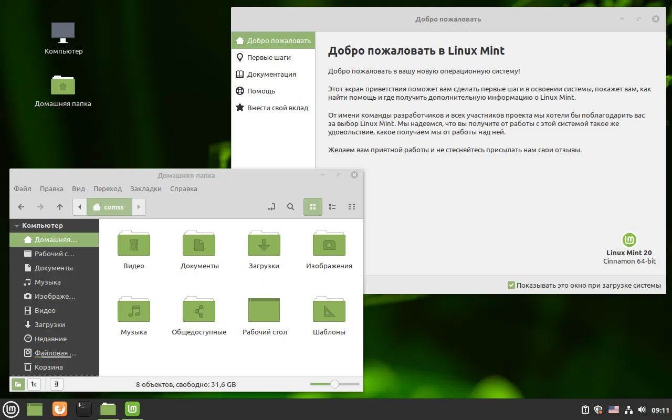Switch to the Первые шаги section

(x=273, y=57)
